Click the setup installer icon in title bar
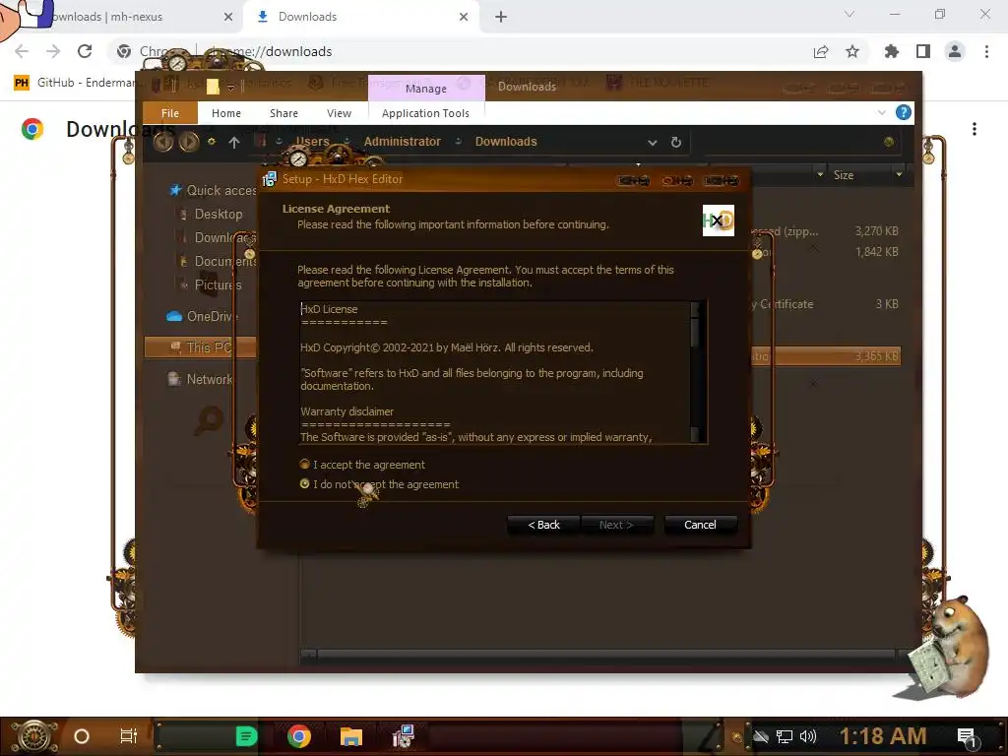 270,179
